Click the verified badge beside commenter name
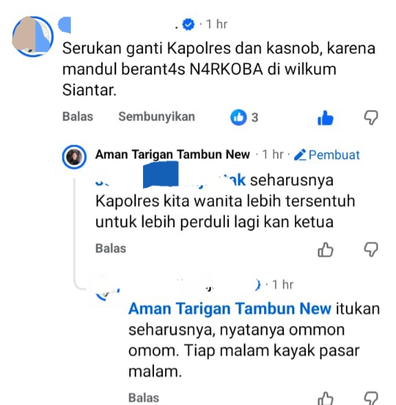The image size is (396, 405). coord(188,24)
